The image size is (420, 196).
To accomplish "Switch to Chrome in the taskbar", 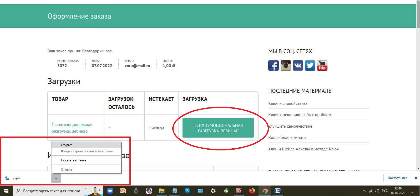I will (265, 191).
